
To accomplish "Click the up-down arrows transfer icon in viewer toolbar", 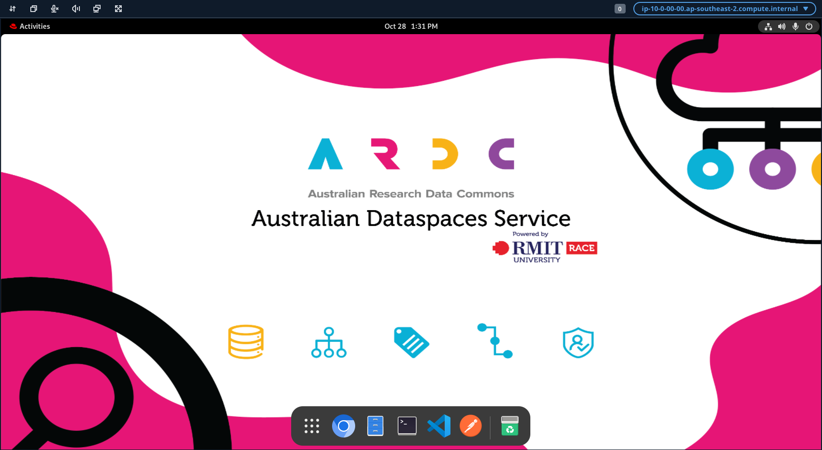I will [13, 9].
